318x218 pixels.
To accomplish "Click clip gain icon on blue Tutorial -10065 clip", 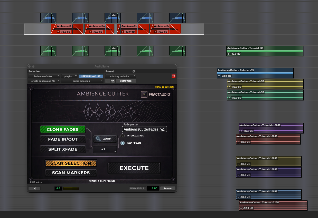I will [x=239, y=197].
